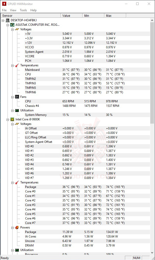Collapse the motherboard Voltages group
This screenshot has height=260, width=155.
pyautogui.click(x=12, y=30)
